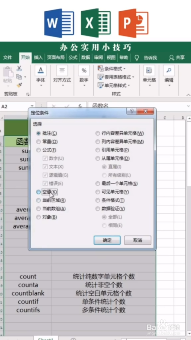Screen dimensions: 191x340
Task: Click the Name Box showing A2
Action: pyautogui.click(x=15, y=106)
